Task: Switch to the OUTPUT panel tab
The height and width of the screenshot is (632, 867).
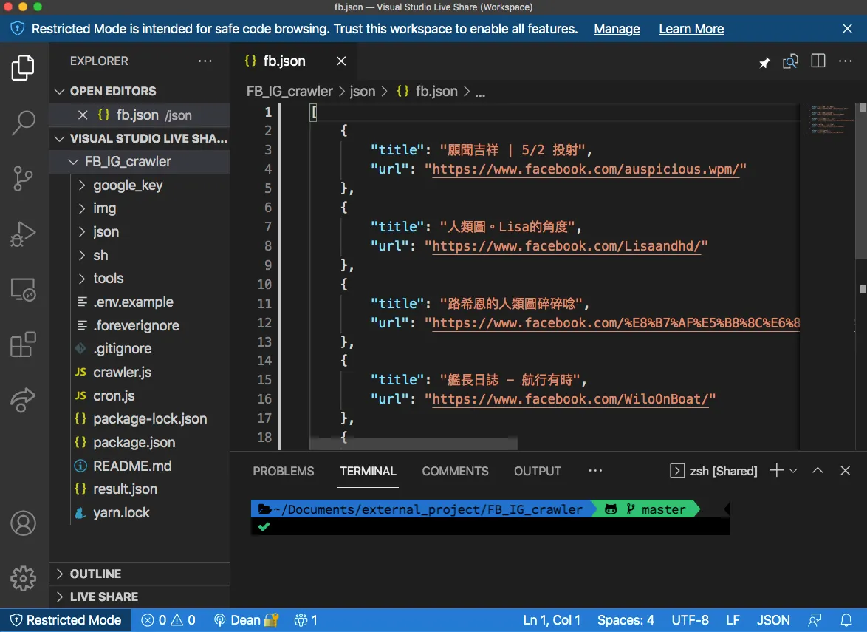Action: pyautogui.click(x=538, y=471)
